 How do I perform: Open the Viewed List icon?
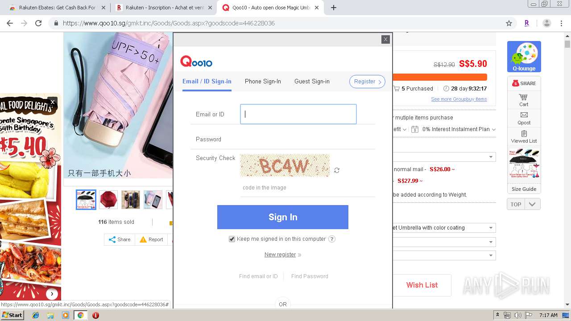(x=524, y=136)
